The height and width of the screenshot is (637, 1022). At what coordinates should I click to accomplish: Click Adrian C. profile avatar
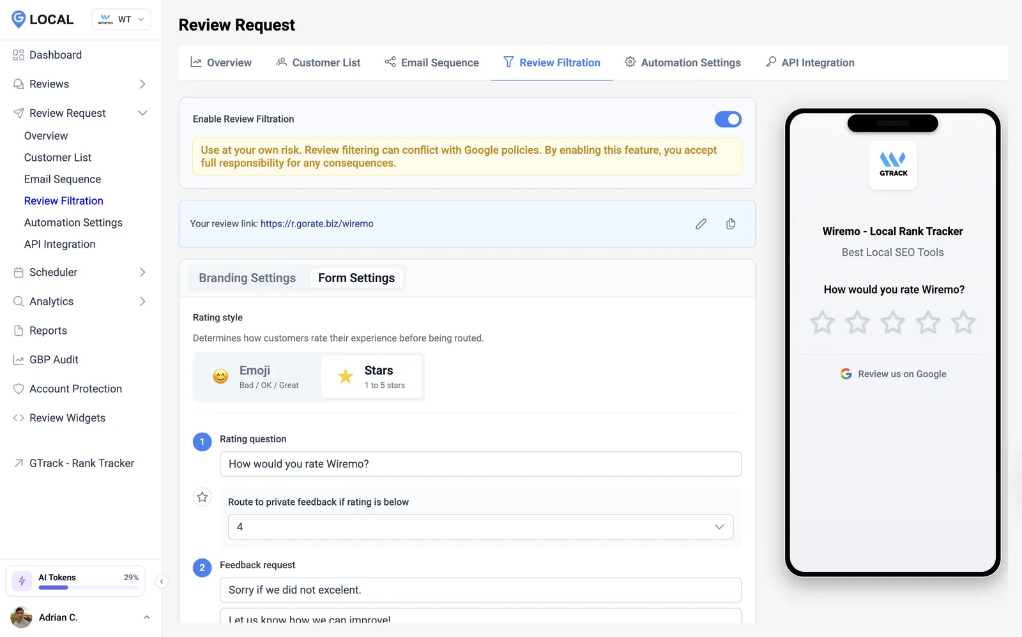click(21, 617)
